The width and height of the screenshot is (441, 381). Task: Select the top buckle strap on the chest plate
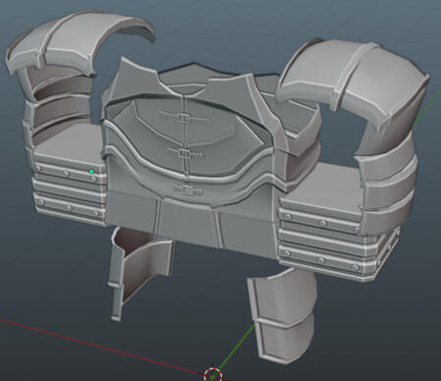tap(185, 118)
